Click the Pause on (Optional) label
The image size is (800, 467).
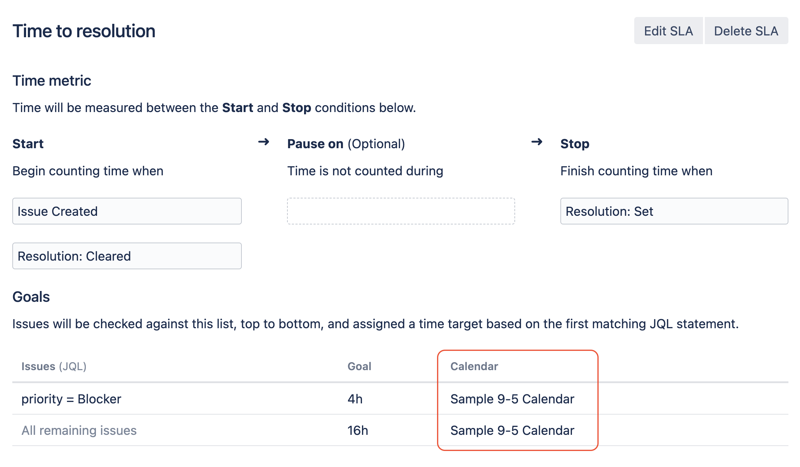(x=346, y=144)
